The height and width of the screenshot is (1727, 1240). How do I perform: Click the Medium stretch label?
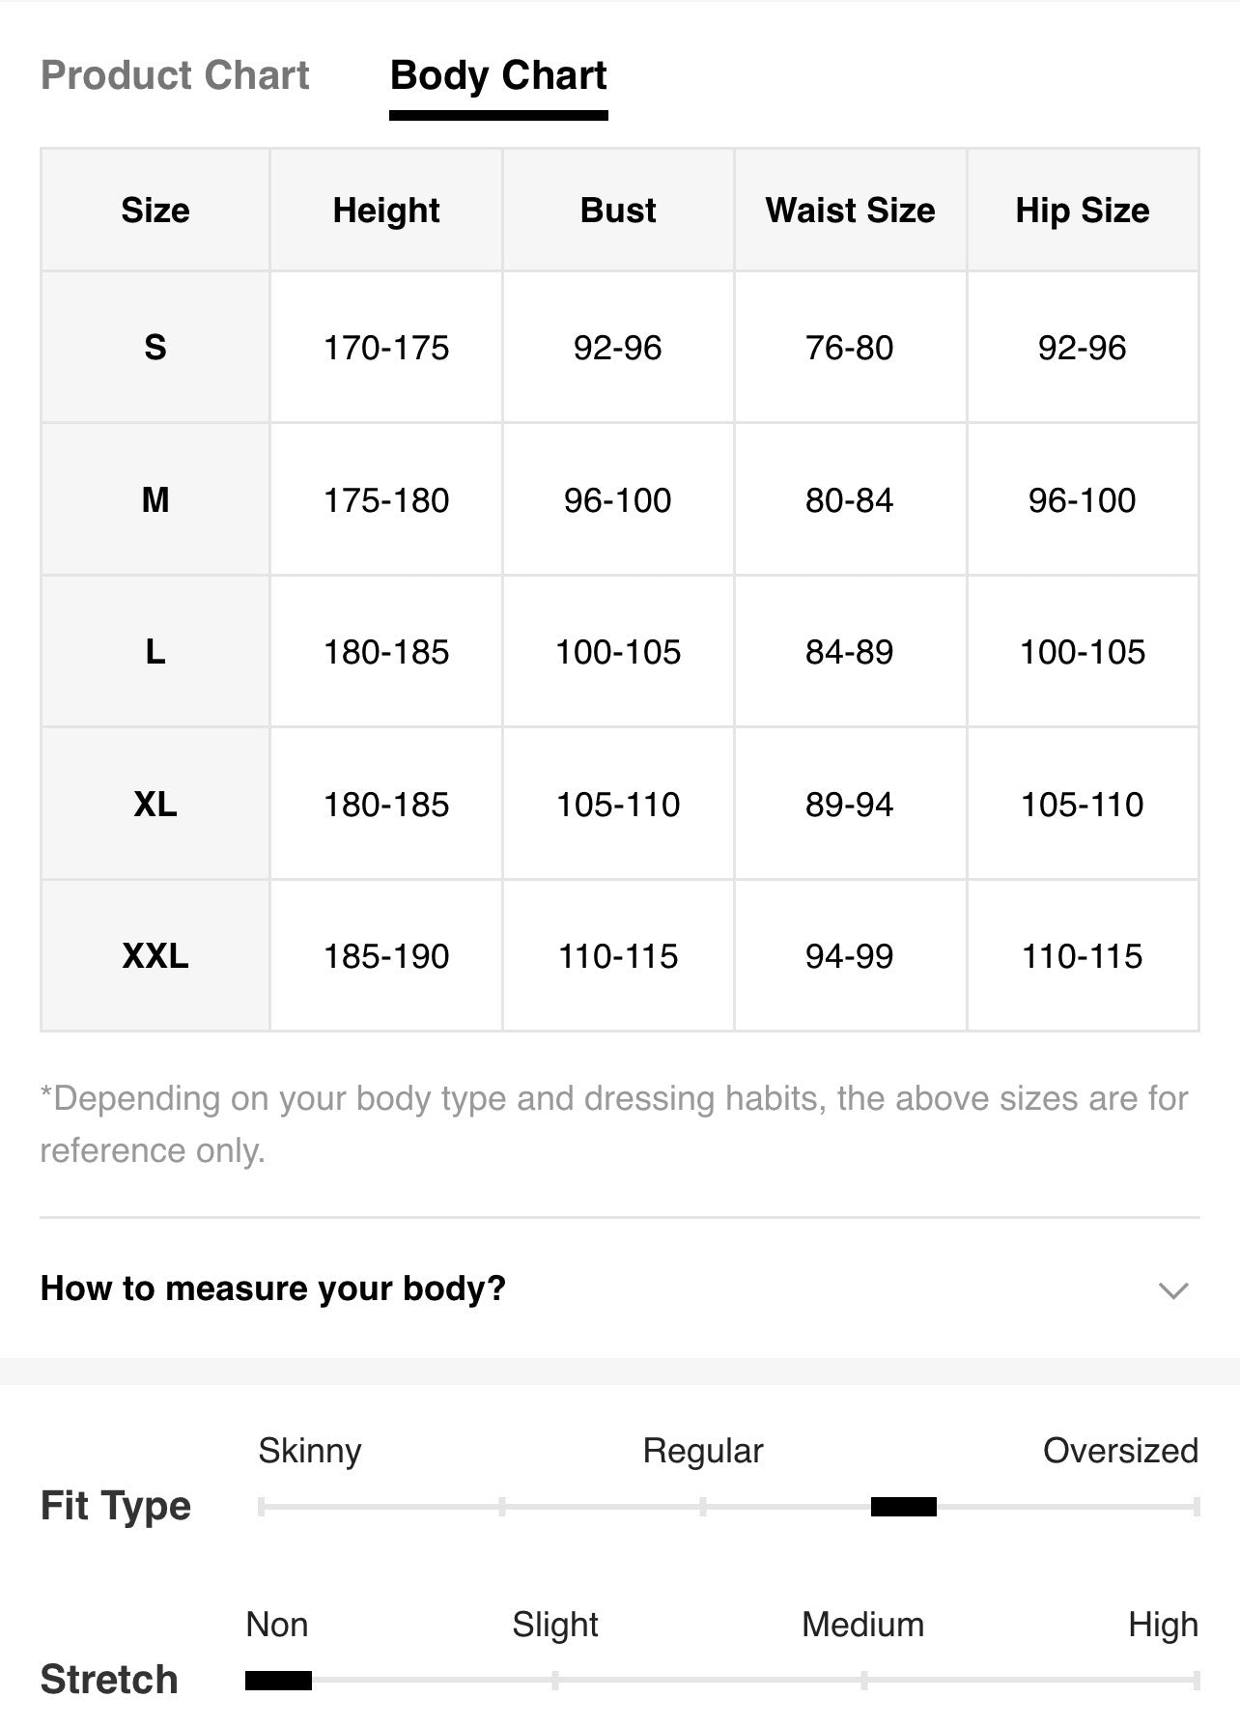pos(863,1625)
